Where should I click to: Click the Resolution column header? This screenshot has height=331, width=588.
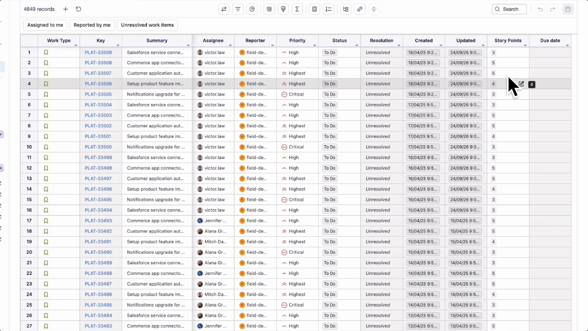(x=381, y=40)
